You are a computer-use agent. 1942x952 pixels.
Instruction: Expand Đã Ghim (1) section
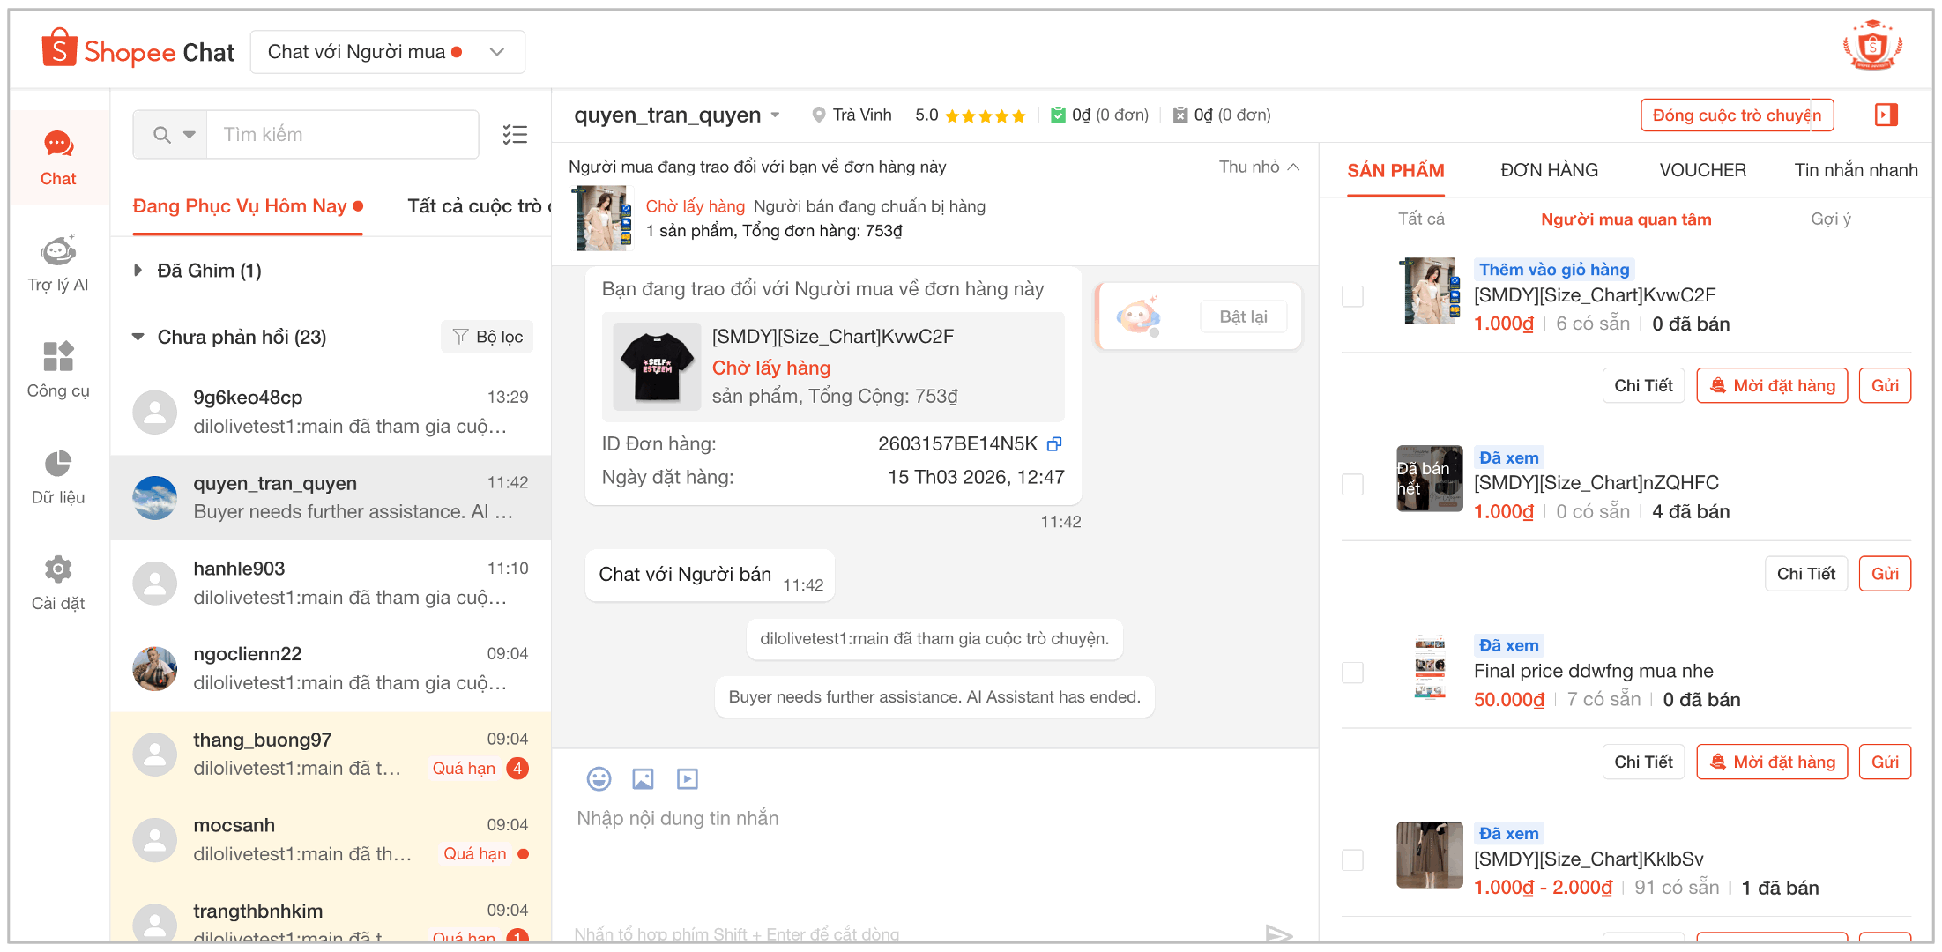point(138,271)
